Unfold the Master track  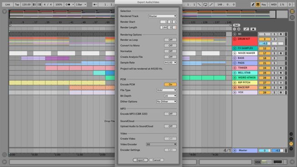[235, 151]
